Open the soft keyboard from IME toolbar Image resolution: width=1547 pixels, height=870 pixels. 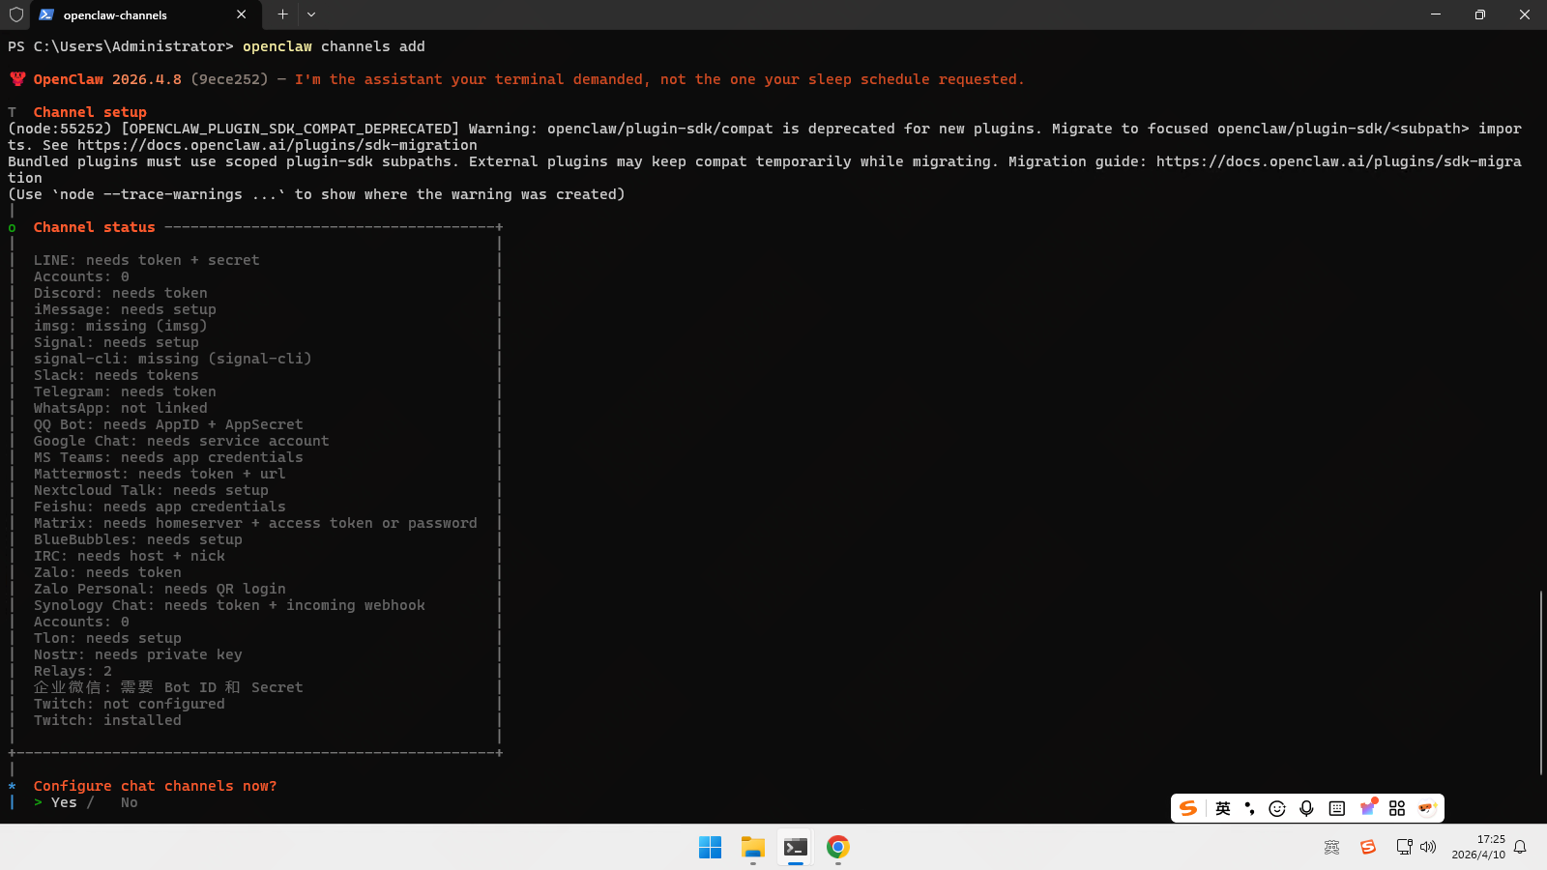1337,808
